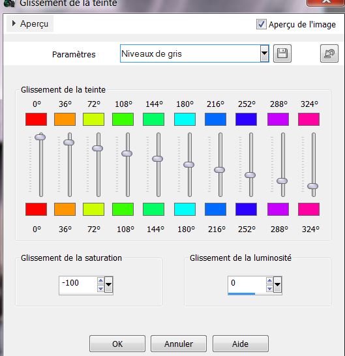The image size is (345, 356).
Task: Click the save preset floppy disk icon
Action: 282,53
